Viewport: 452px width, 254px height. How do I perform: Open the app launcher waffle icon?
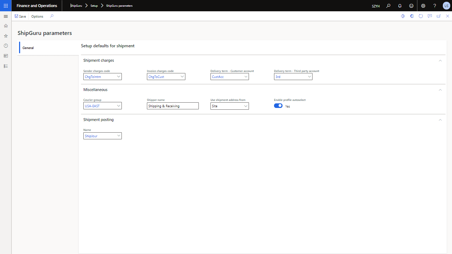tap(6, 6)
